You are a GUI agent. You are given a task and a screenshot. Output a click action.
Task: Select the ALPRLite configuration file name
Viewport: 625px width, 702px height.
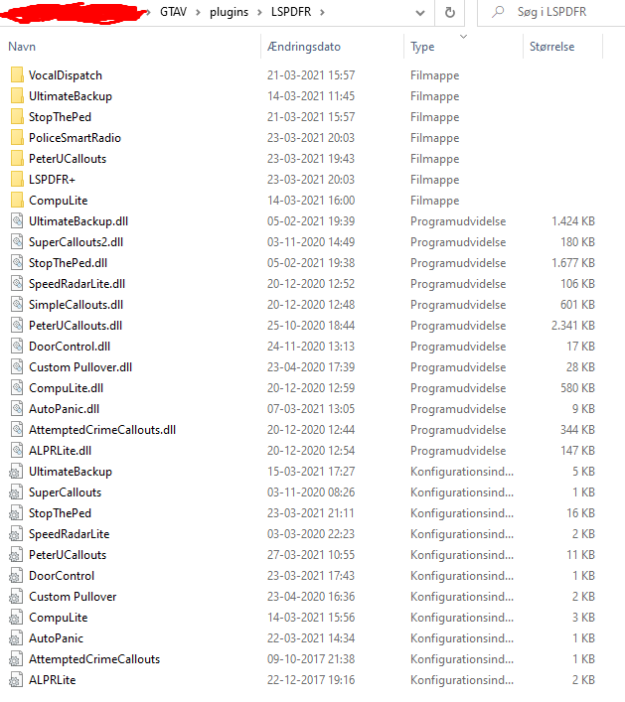[x=53, y=680]
